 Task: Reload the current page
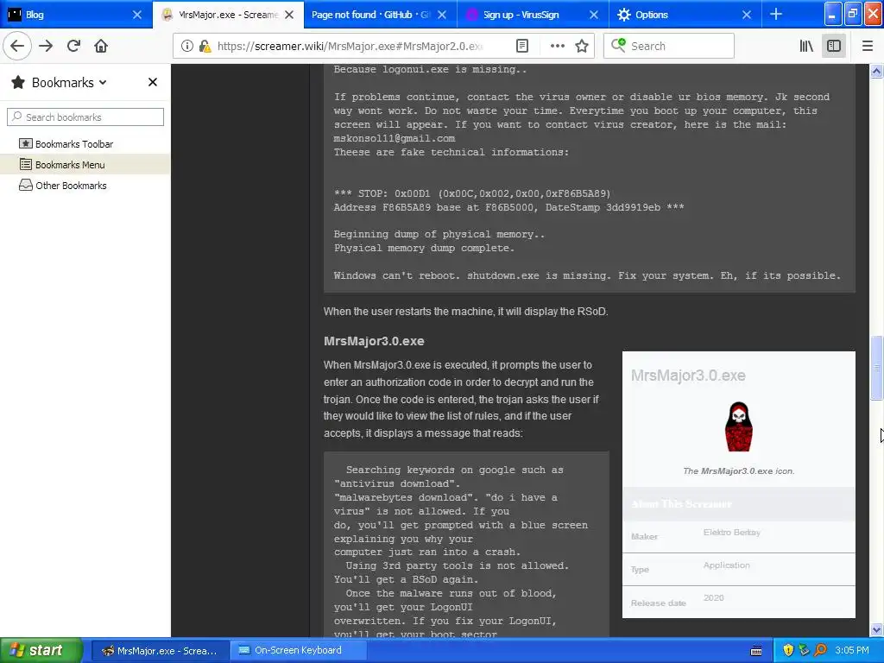[x=73, y=46]
